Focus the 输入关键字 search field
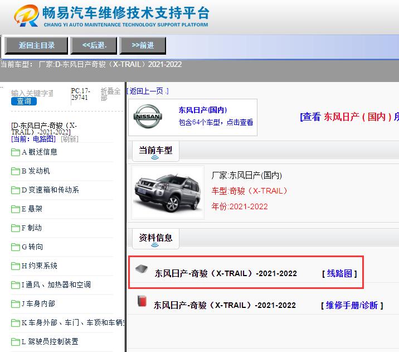 [x=32, y=93]
